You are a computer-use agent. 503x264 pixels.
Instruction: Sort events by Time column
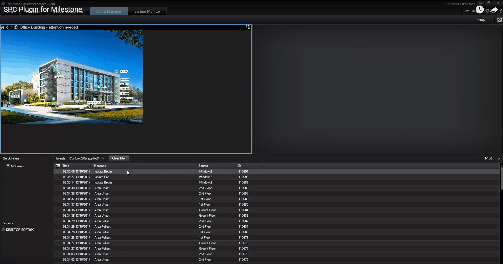76,166
